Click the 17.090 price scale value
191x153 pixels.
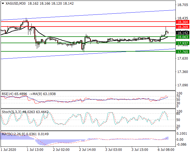point(183,85)
